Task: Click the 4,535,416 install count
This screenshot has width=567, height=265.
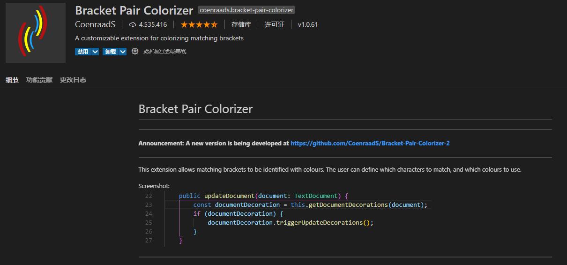Action: 153,24
